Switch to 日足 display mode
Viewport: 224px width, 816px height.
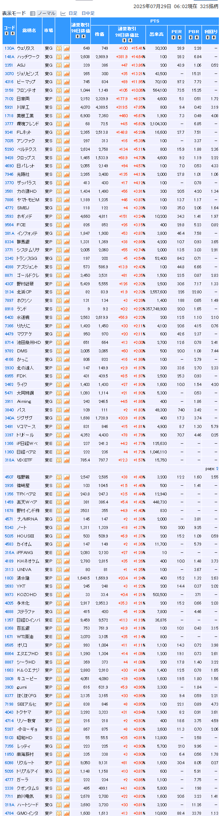click(x=73, y=13)
